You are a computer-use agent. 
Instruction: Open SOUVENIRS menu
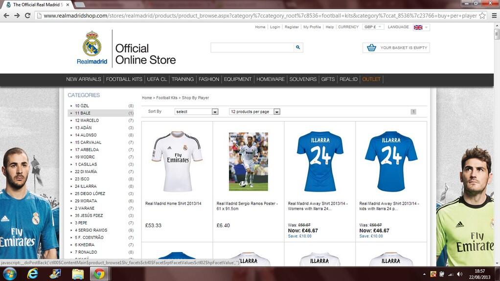(303, 79)
